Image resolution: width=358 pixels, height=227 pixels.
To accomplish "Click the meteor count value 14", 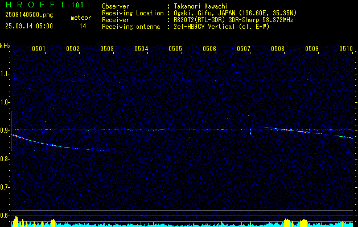I will (x=83, y=26).
